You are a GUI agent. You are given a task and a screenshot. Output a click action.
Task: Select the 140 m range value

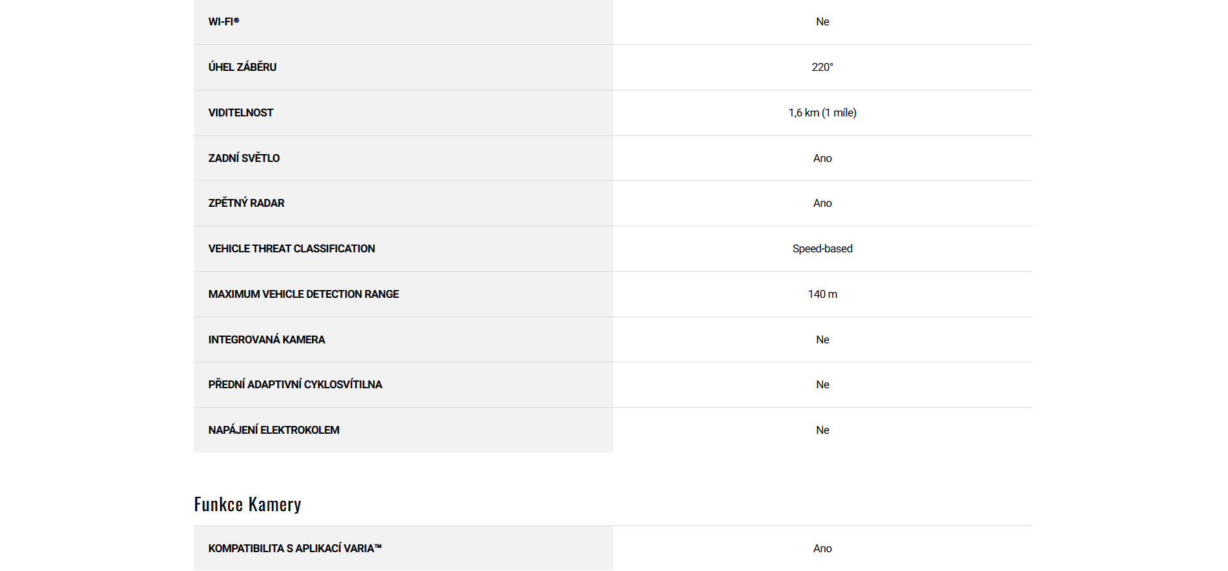click(x=822, y=294)
